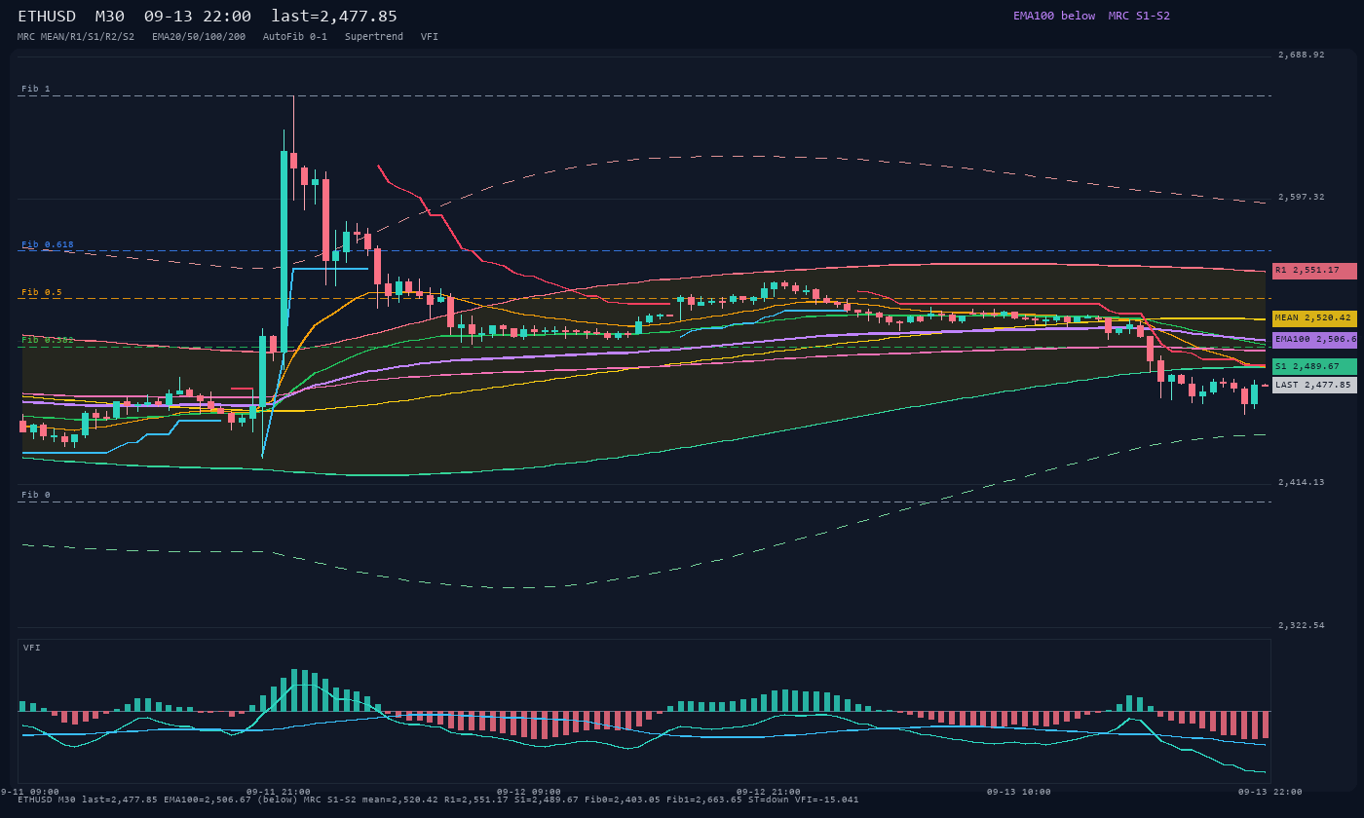Click the MEAN 2,520.42 price tag
The image size is (1364, 818).
pos(1314,318)
